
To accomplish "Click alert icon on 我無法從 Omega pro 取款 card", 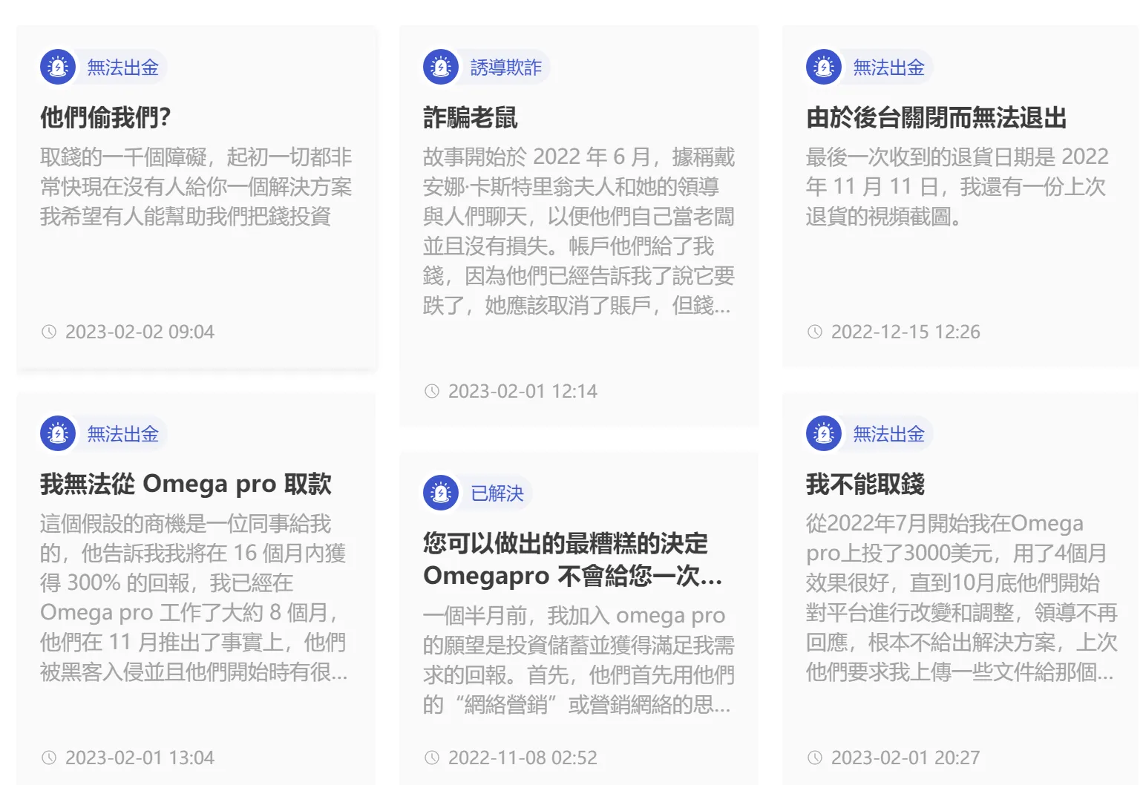I will 58,433.
